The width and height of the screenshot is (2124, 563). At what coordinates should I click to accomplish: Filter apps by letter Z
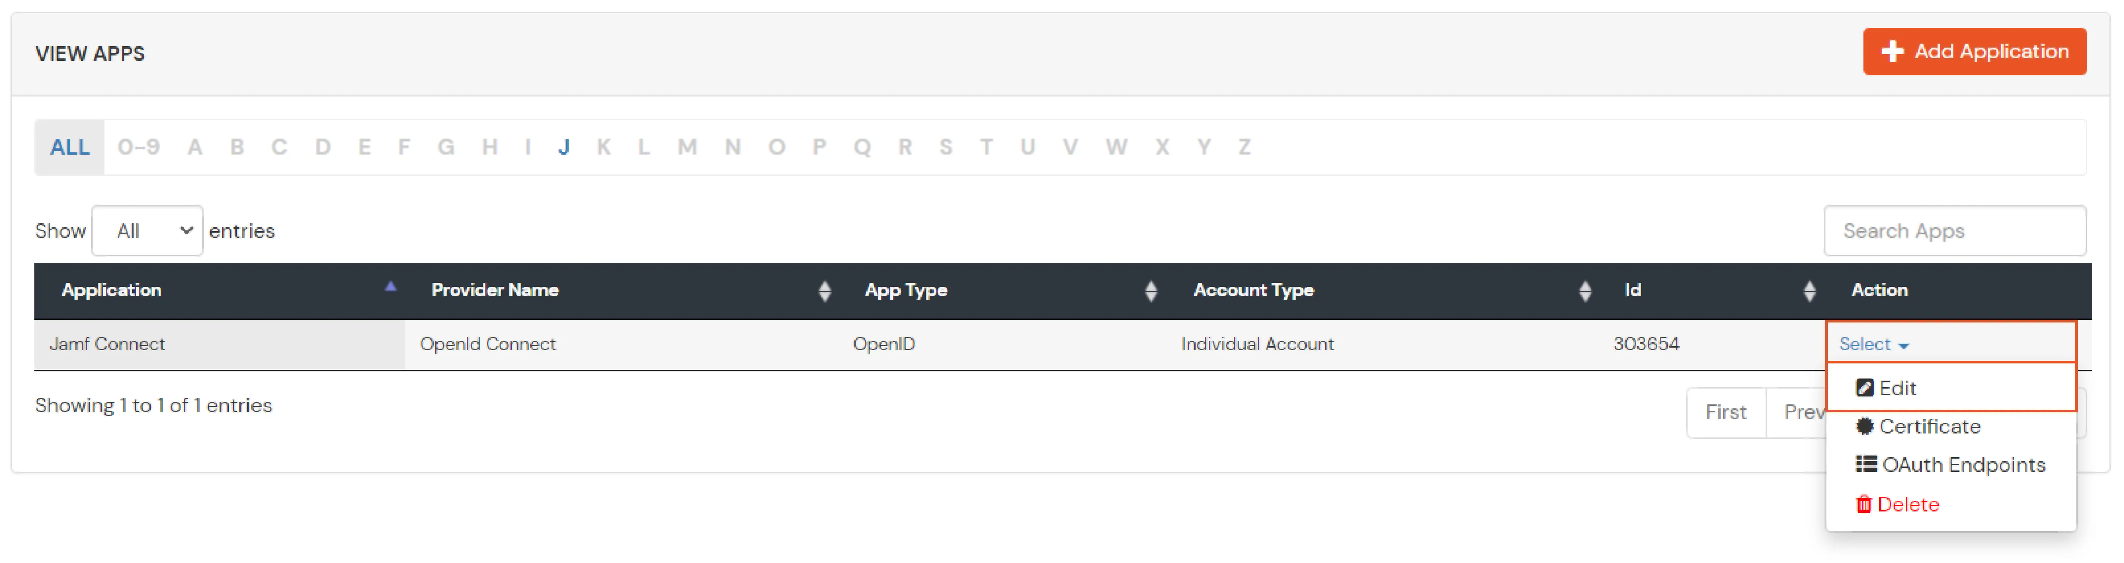coord(1245,148)
